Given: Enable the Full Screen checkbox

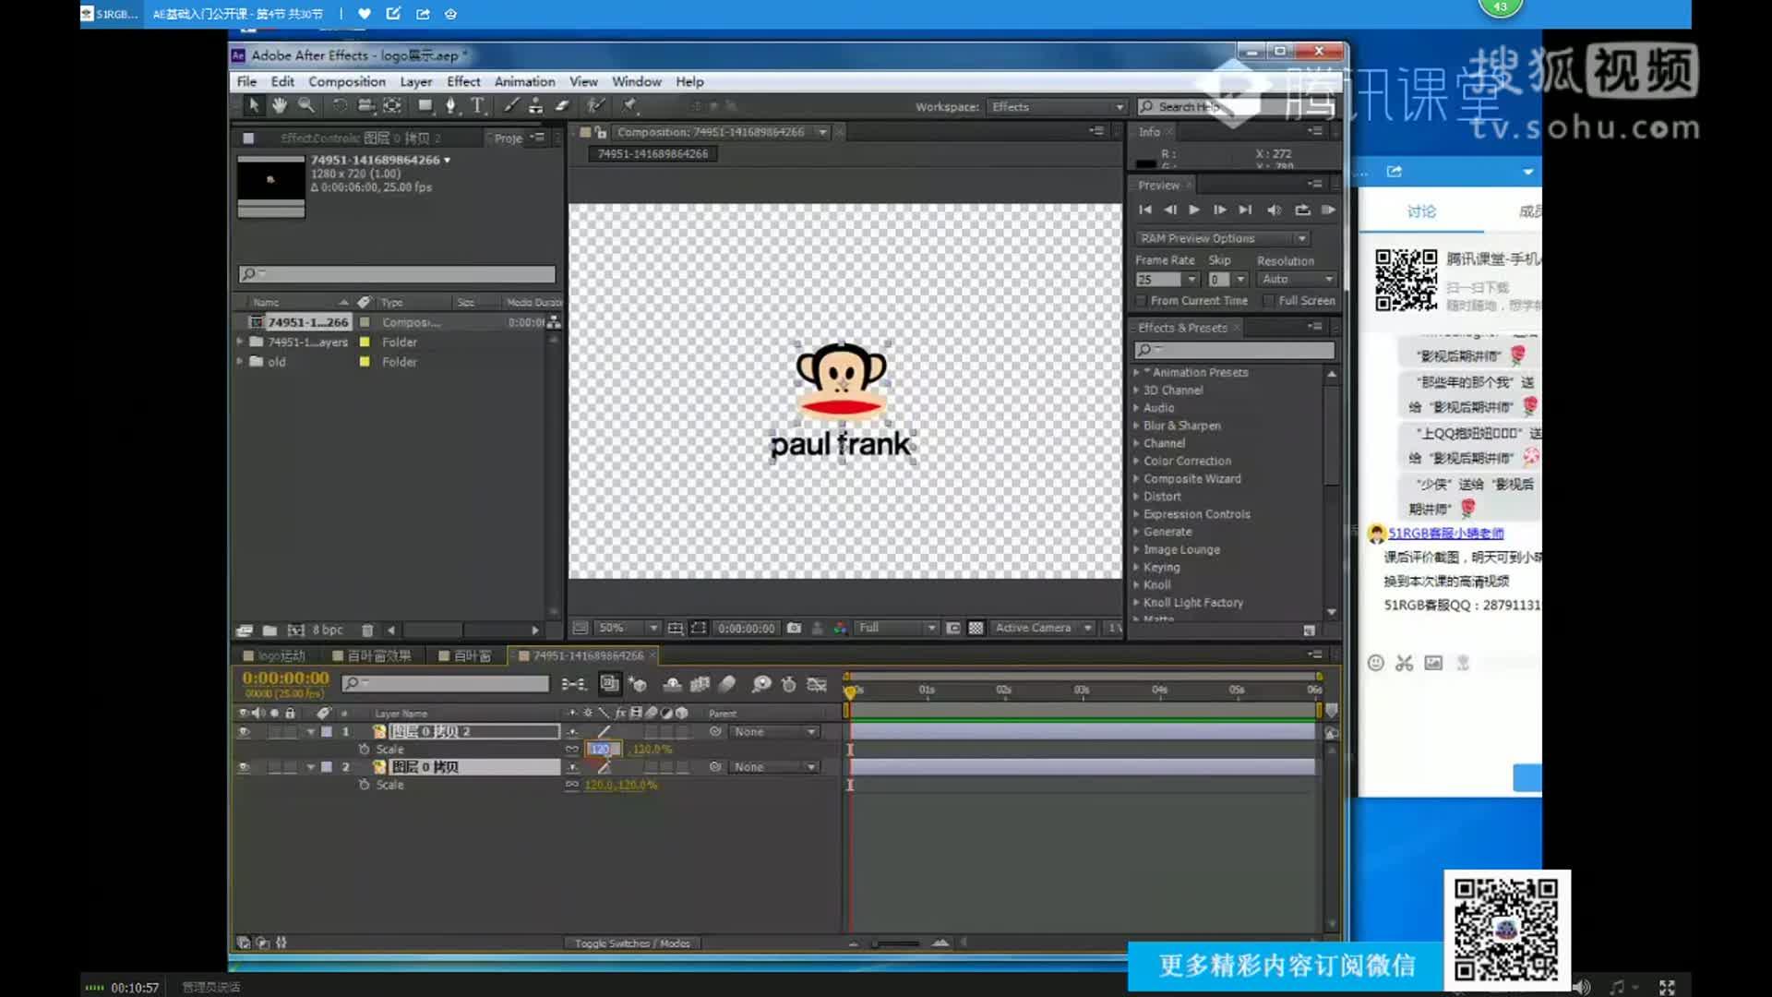Looking at the screenshot, I should (1269, 301).
